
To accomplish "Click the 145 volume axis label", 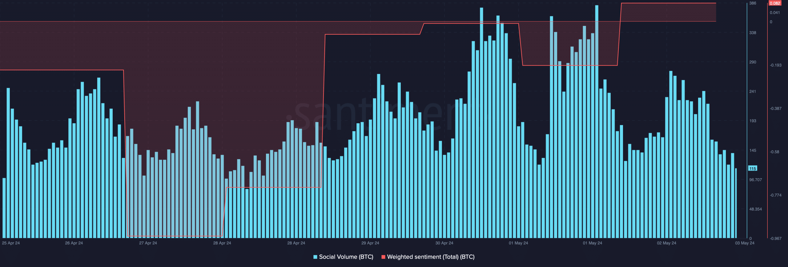I will click(x=753, y=151).
